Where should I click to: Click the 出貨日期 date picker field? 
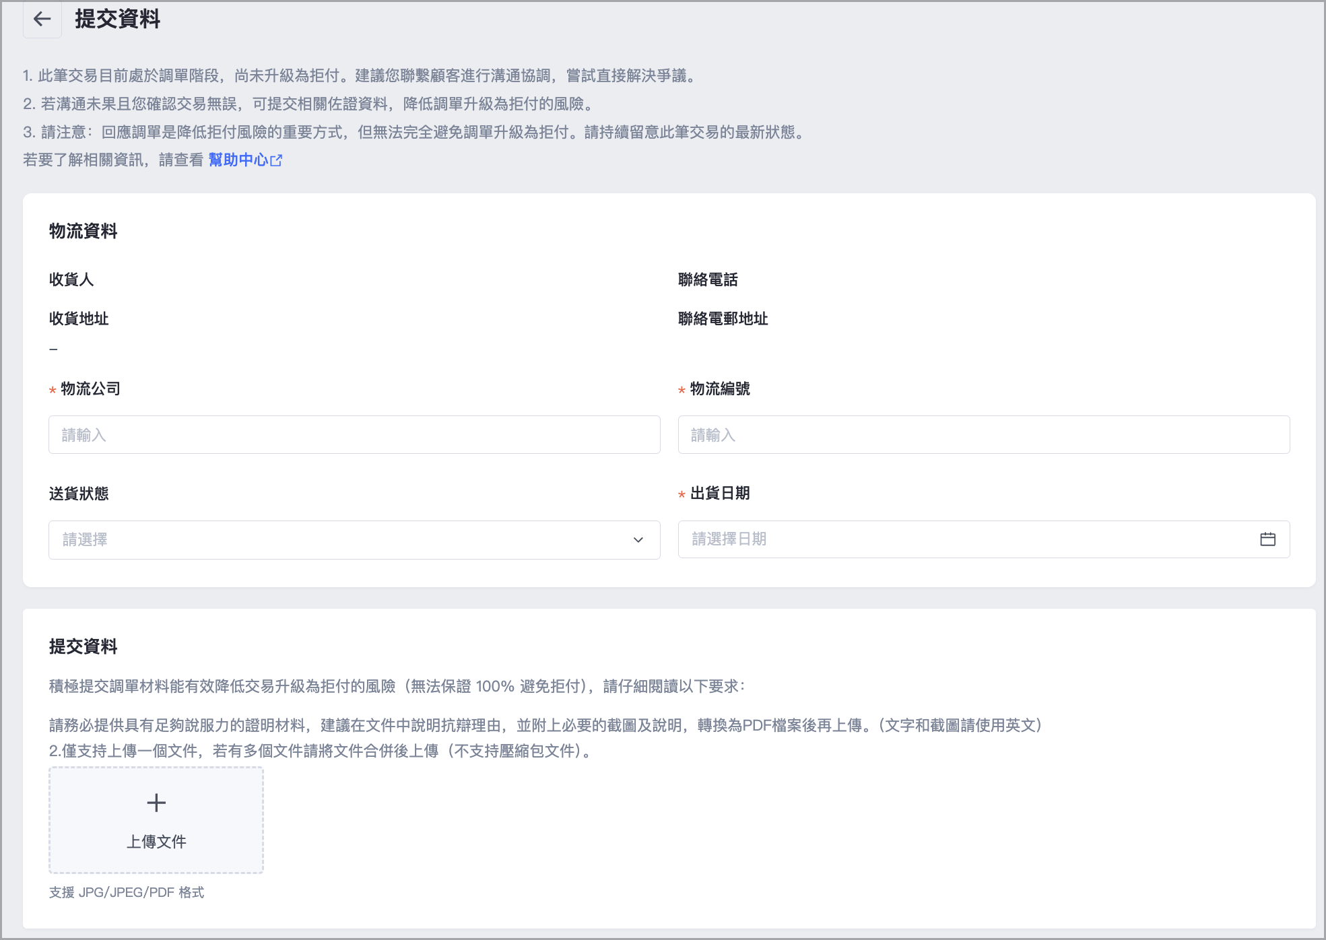[x=984, y=539]
